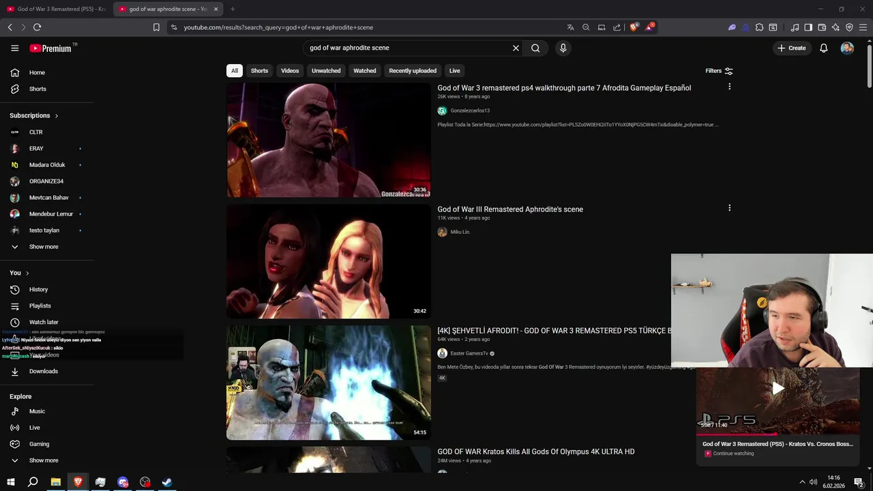Open media control music note icon
Image resolution: width=873 pixels, height=491 pixels.
[x=795, y=27]
